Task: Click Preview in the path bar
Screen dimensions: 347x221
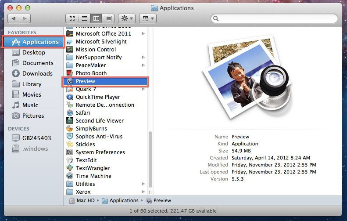Action: (159, 201)
